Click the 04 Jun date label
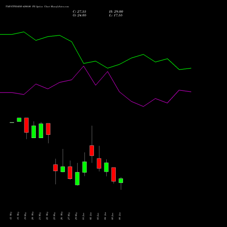Screen dimensions: 227x227 click(x=105, y=216)
